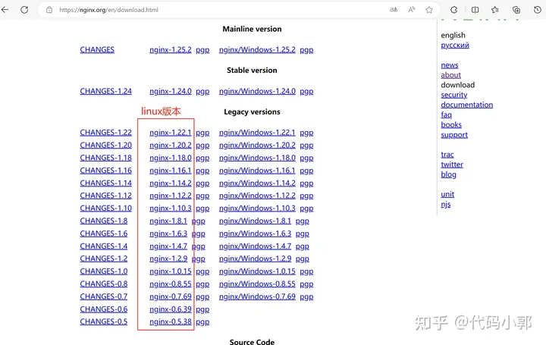The width and height of the screenshot is (546, 345).
Task: Download nginx/Windows-1.22.1
Action: click(257, 133)
